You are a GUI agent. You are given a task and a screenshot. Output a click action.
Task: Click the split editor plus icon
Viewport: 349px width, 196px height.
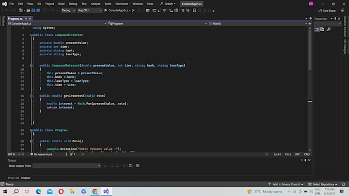click(310, 24)
